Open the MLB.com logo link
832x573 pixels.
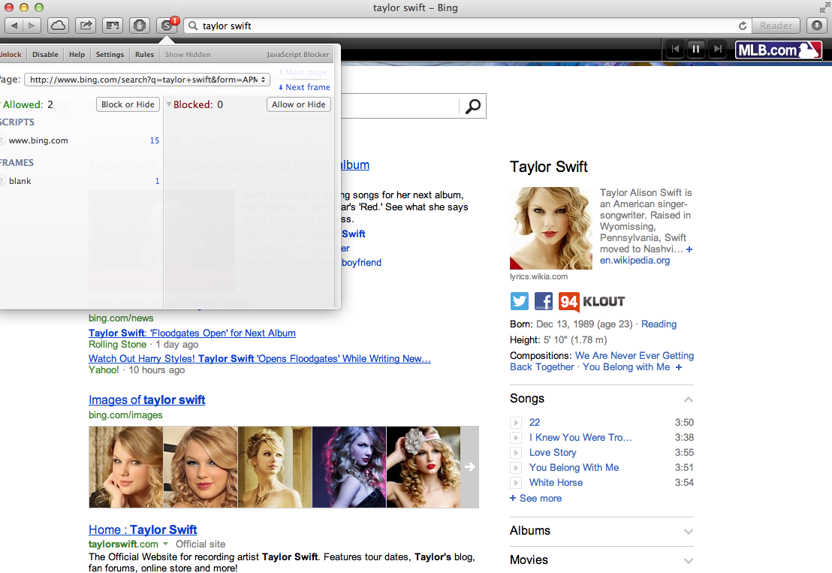(x=779, y=50)
